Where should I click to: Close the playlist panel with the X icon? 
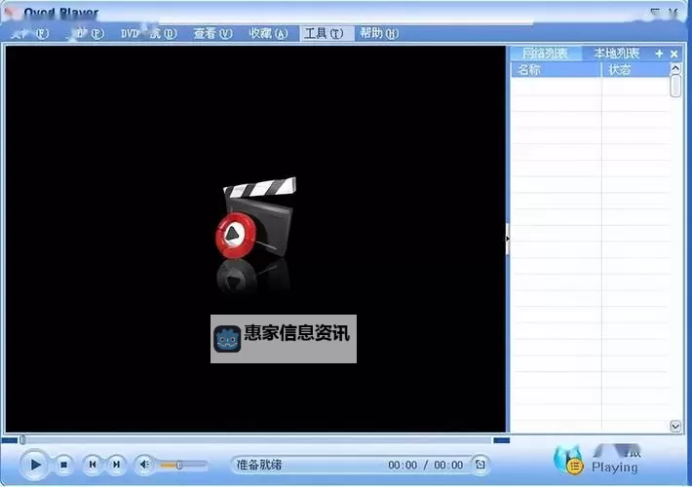pyautogui.click(x=673, y=54)
